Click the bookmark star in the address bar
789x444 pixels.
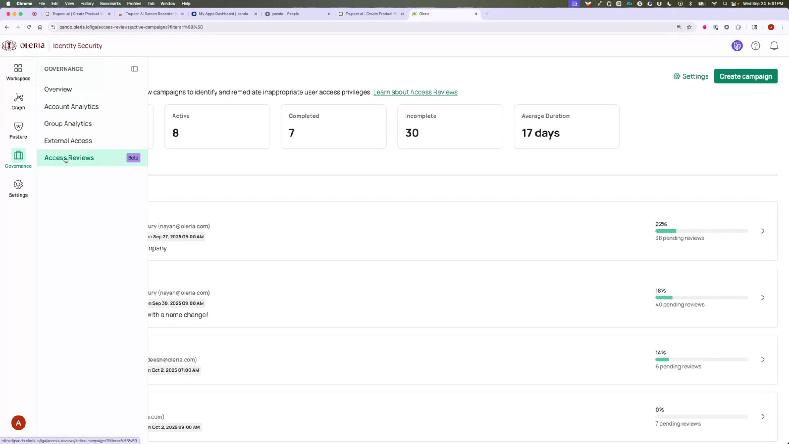pos(690,27)
